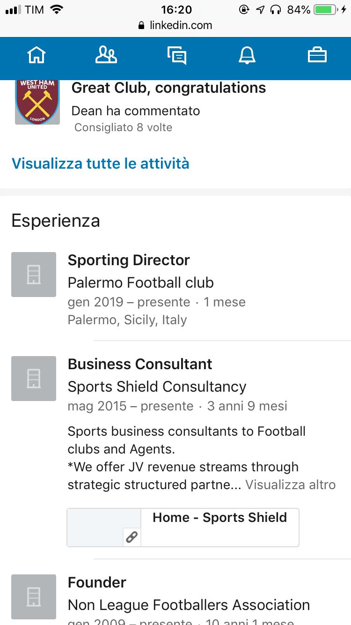
Task: Open the Business Consultant experience entry
Action: click(x=140, y=364)
